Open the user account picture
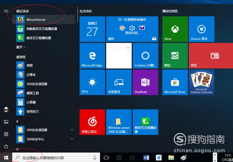 pos(6,110)
